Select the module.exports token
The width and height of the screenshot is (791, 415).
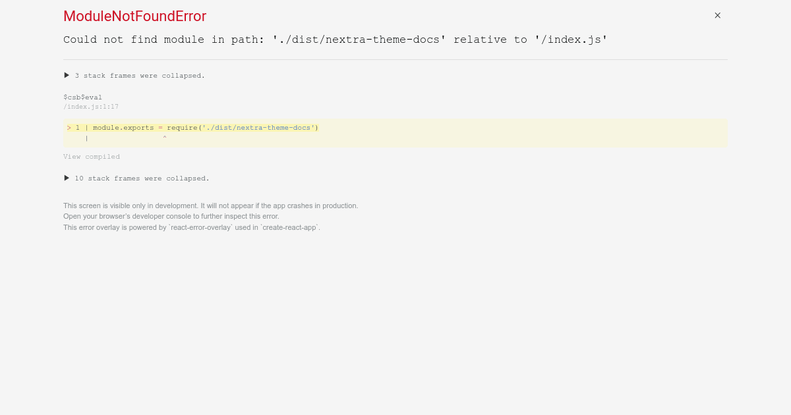tap(123, 127)
